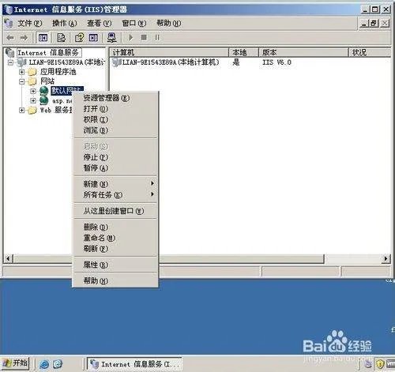Open the help toolbar icon
The height and width of the screenshot is (372, 395).
79,38
